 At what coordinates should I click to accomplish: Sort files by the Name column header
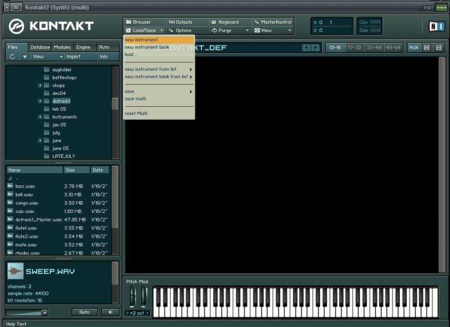click(x=34, y=170)
